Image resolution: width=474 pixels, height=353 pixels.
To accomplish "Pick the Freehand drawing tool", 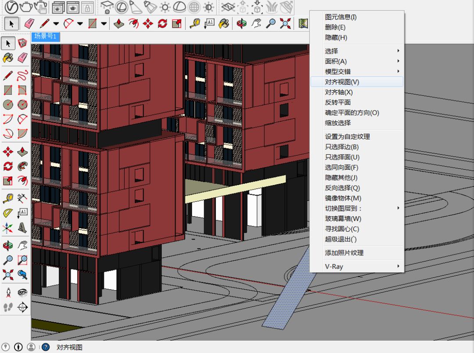I will [x=22, y=75].
